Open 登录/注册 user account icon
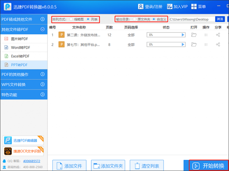 140,7
